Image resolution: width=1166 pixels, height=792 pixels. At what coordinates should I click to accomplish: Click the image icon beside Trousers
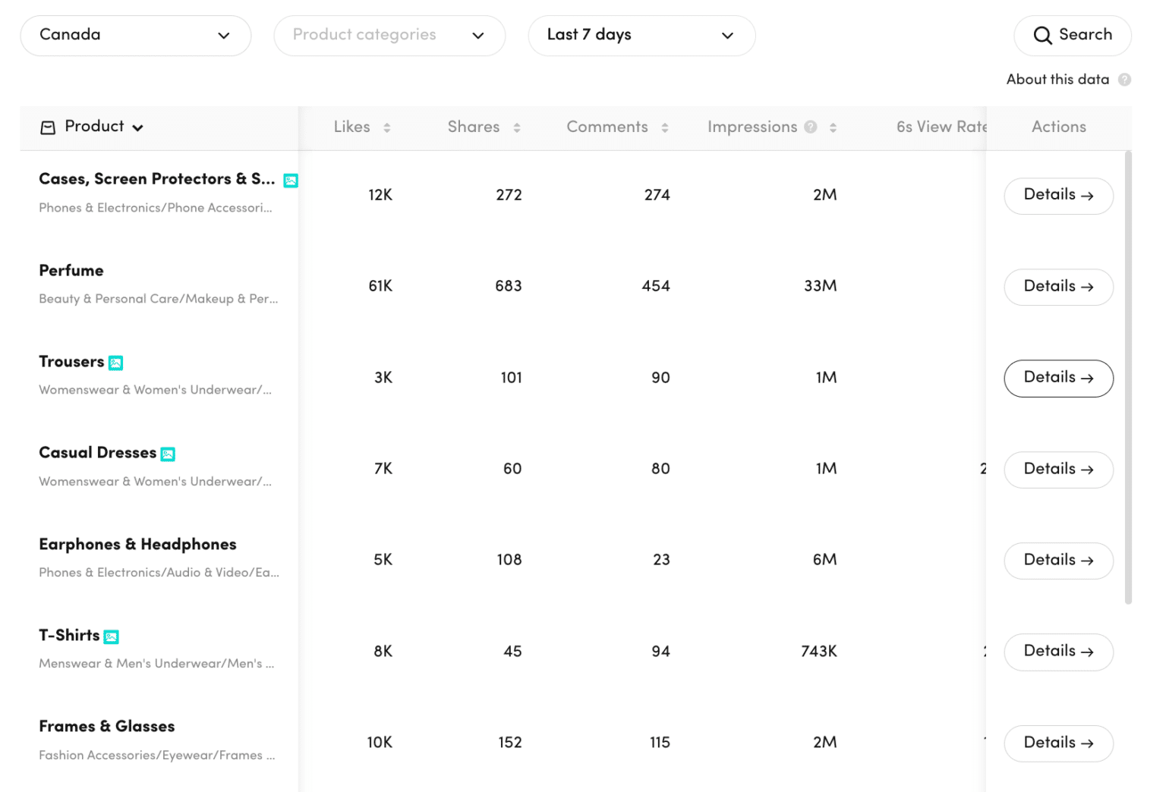coord(115,363)
